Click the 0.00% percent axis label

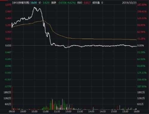(x=141, y=46)
